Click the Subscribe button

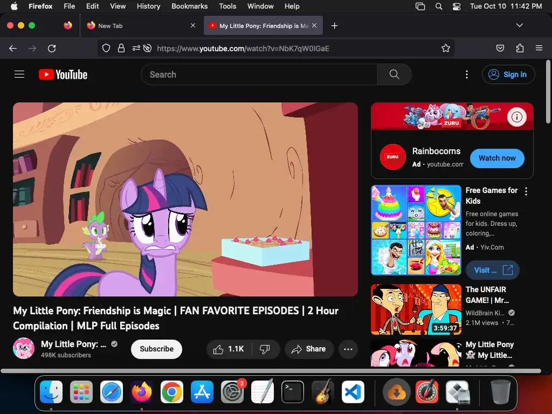coord(157,349)
